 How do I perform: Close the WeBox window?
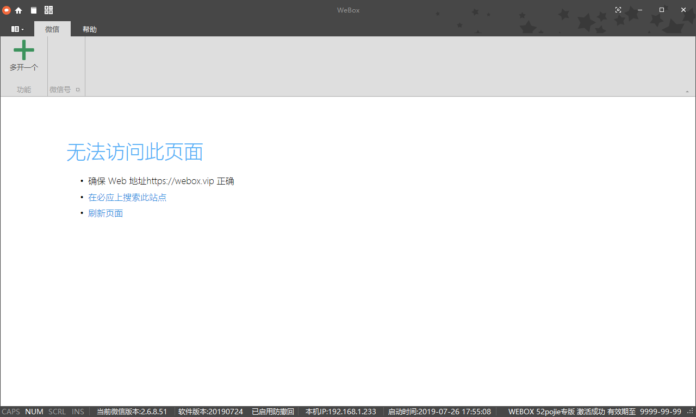tap(683, 10)
